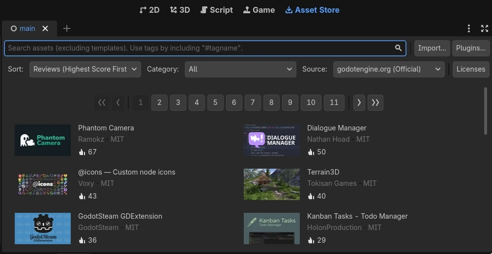Close the main scene tab
This screenshot has height=254, width=492.
pos(45,28)
